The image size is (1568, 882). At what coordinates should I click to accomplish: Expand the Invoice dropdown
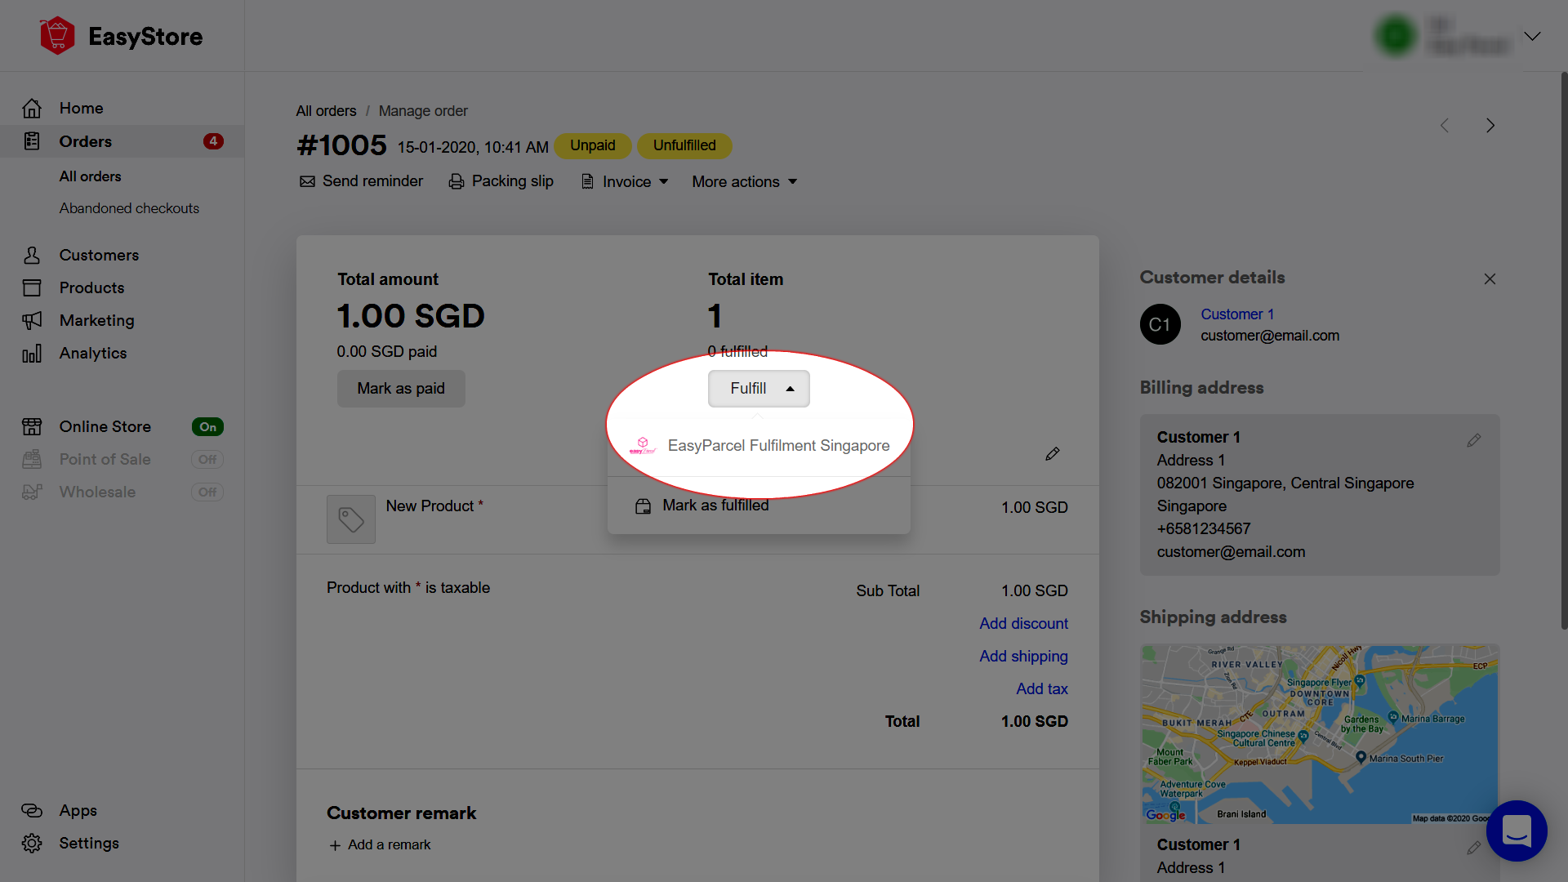tap(626, 182)
